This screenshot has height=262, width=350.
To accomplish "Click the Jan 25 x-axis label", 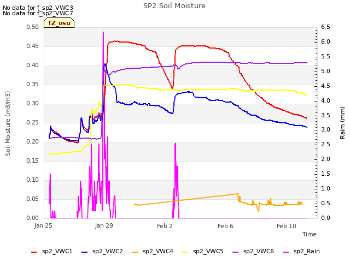I will [43, 225].
